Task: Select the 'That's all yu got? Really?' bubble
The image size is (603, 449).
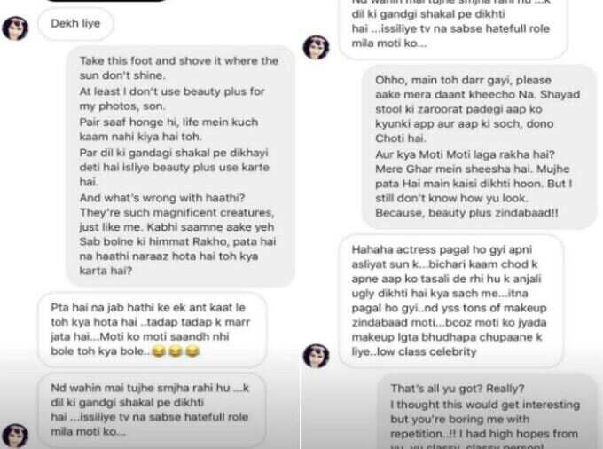Action: (x=487, y=412)
